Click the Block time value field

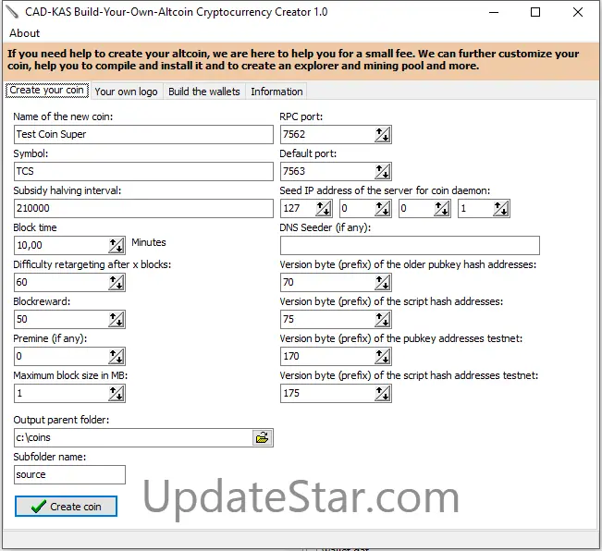[x=61, y=245]
